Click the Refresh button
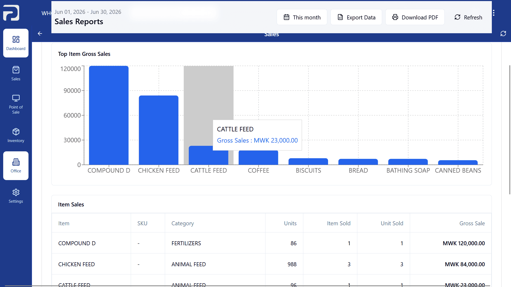This screenshot has height=287, width=511. tap(468, 17)
